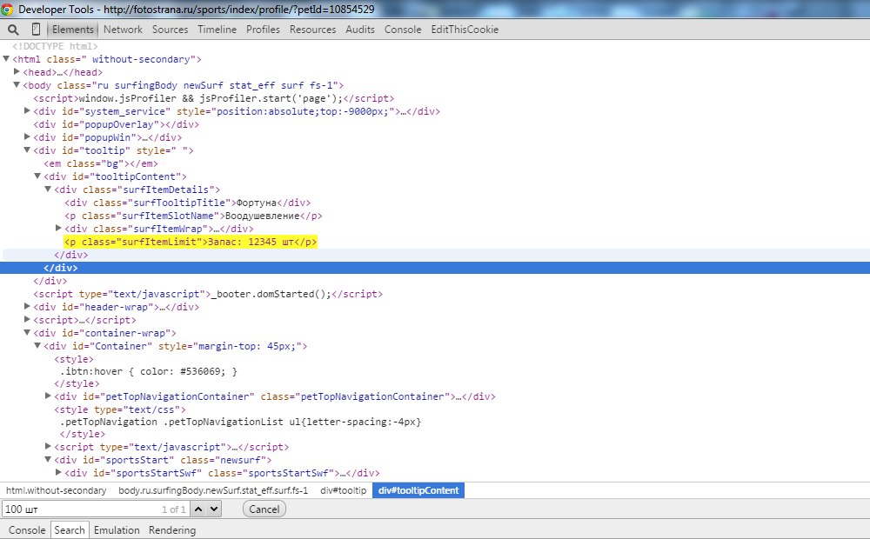Image resolution: width=870 pixels, height=539 pixels.
Task: Expand the surfItemWrap div node
Action: 58,228
